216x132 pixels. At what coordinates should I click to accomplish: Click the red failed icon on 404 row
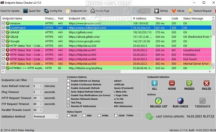[8, 59]
